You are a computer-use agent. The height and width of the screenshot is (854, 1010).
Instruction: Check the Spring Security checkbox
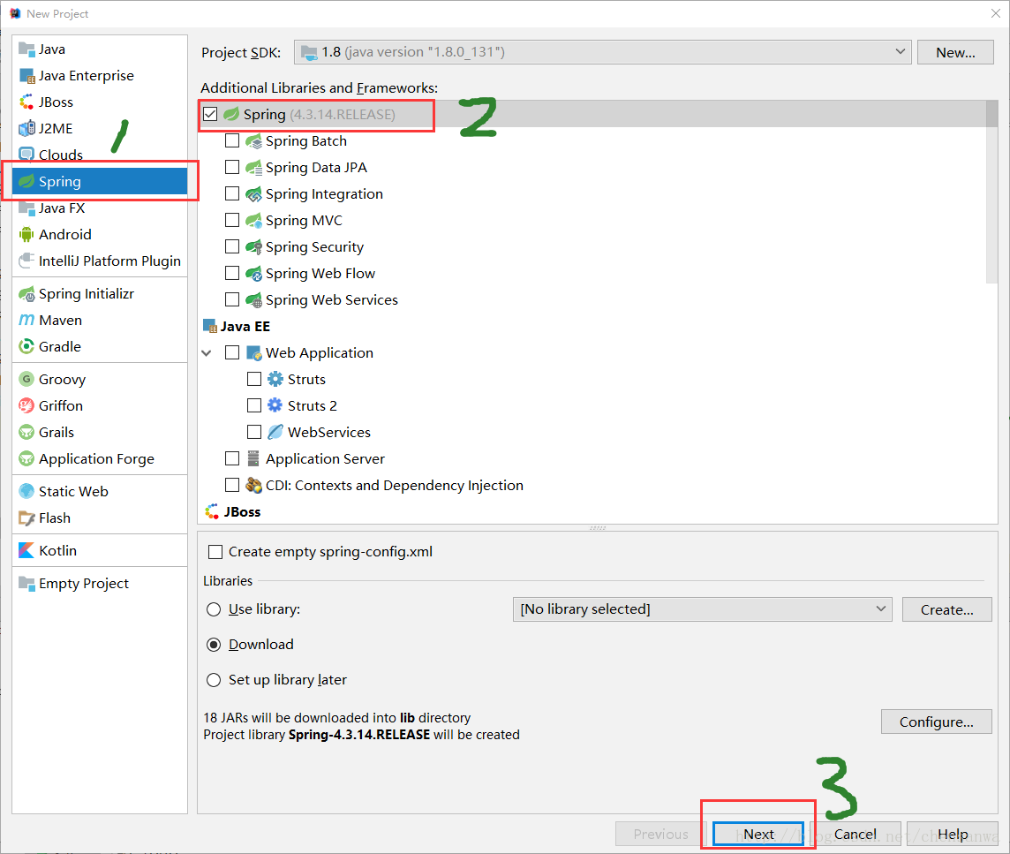[x=232, y=246]
